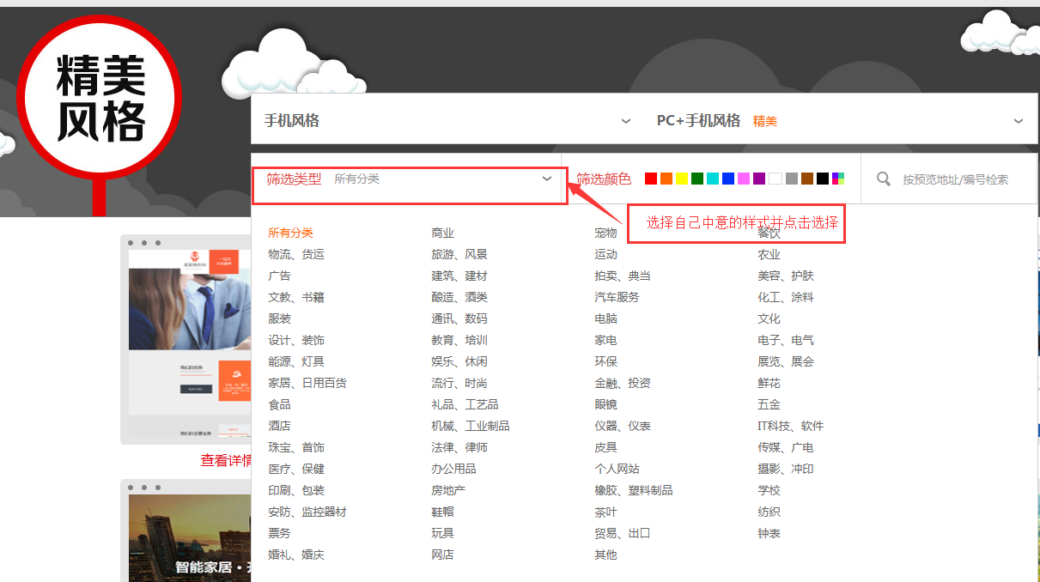Pick the red color swatch

click(x=651, y=179)
